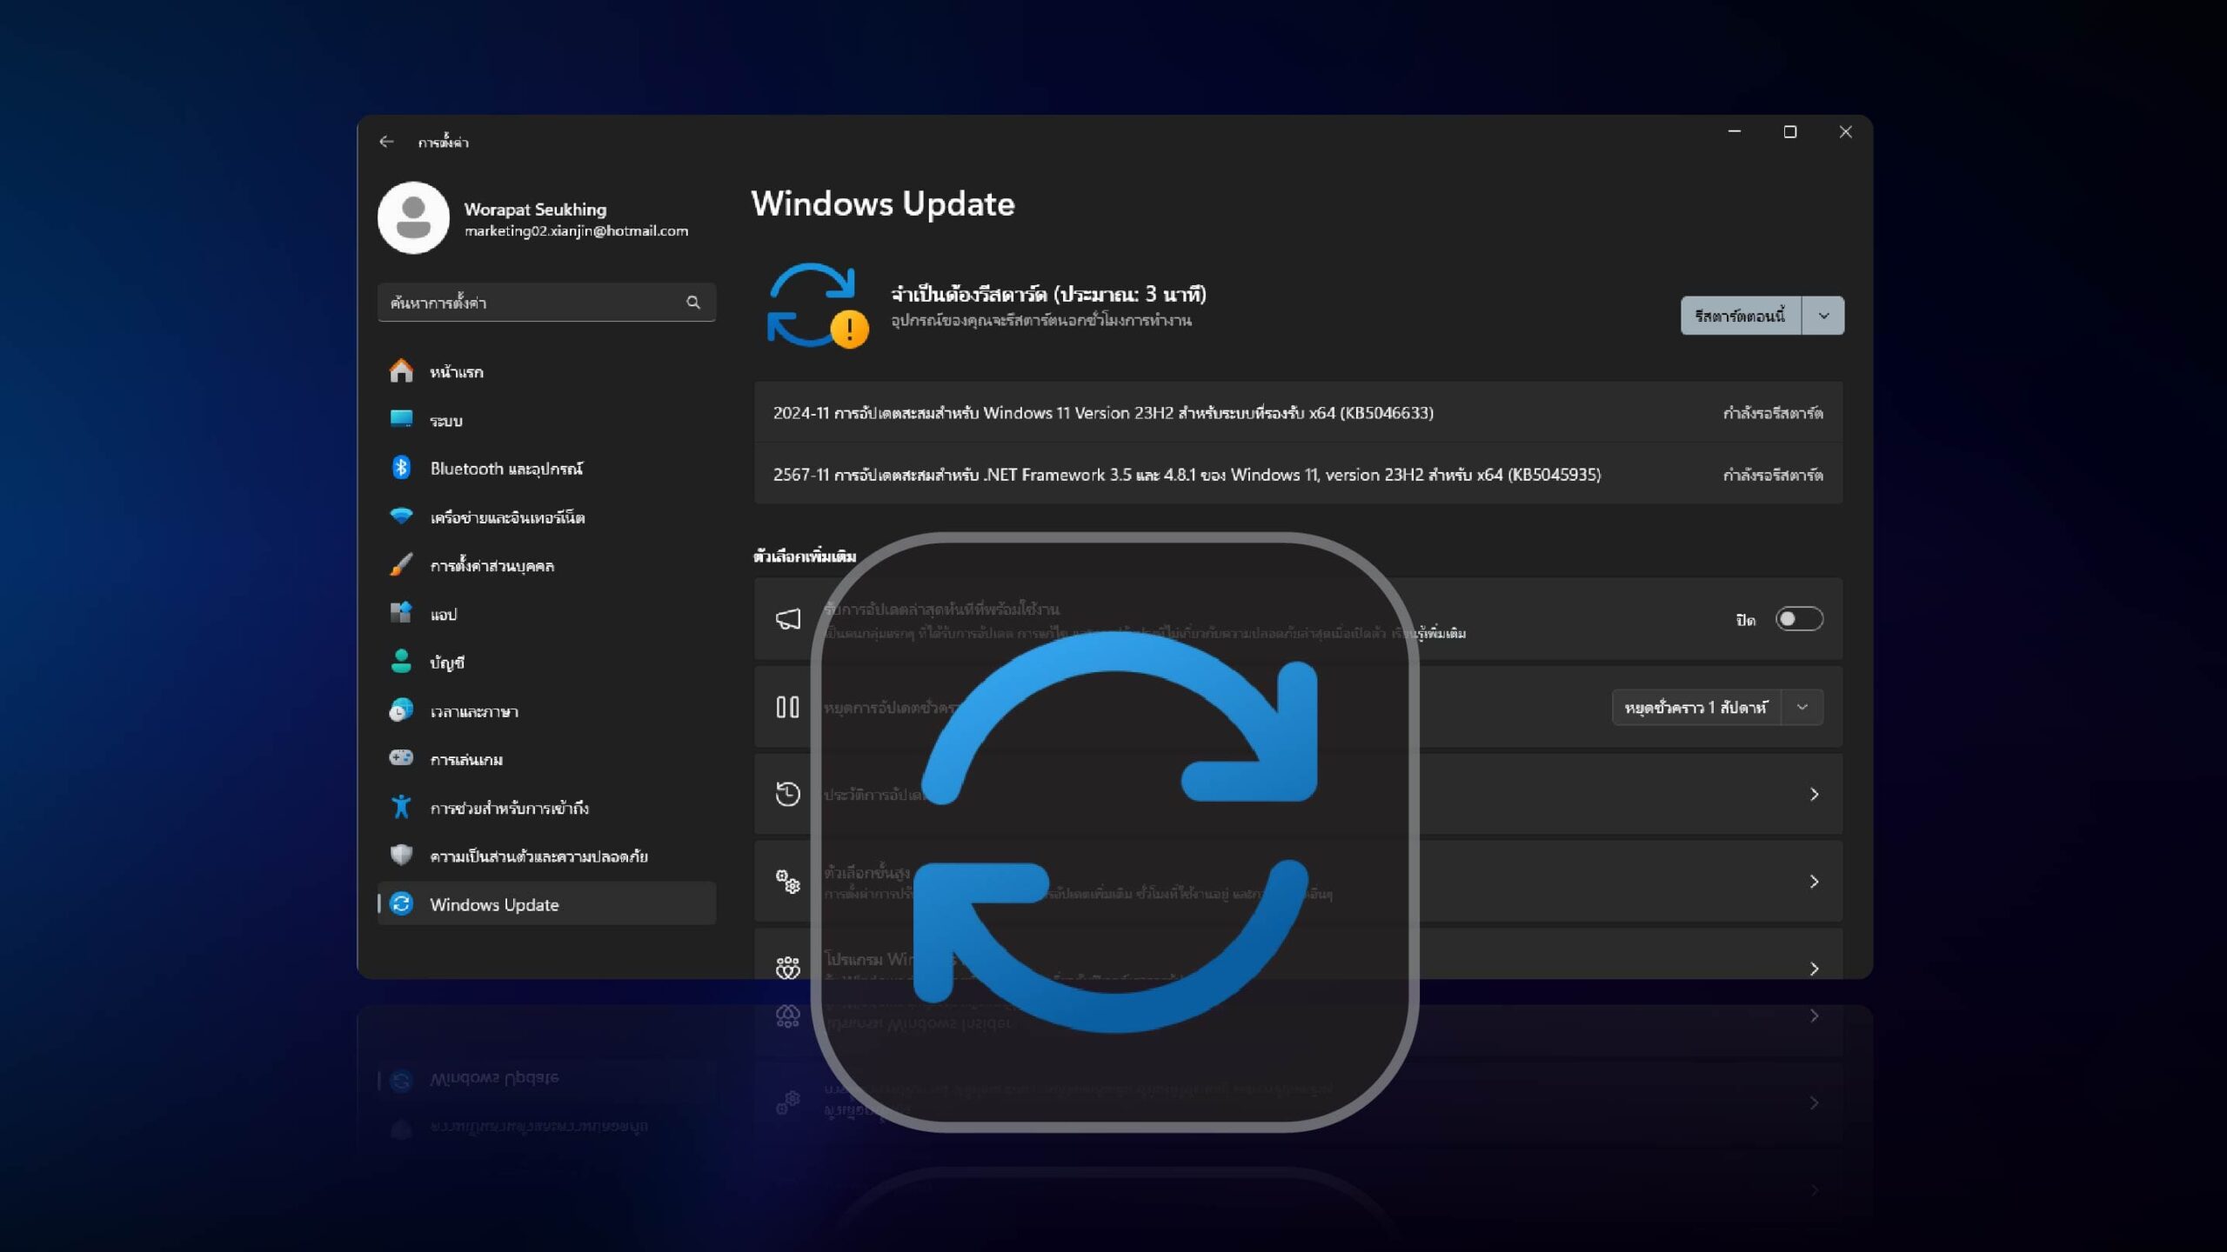2227x1252 pixels.
Task: Close the Settings window
Action: click(1845, 132)
